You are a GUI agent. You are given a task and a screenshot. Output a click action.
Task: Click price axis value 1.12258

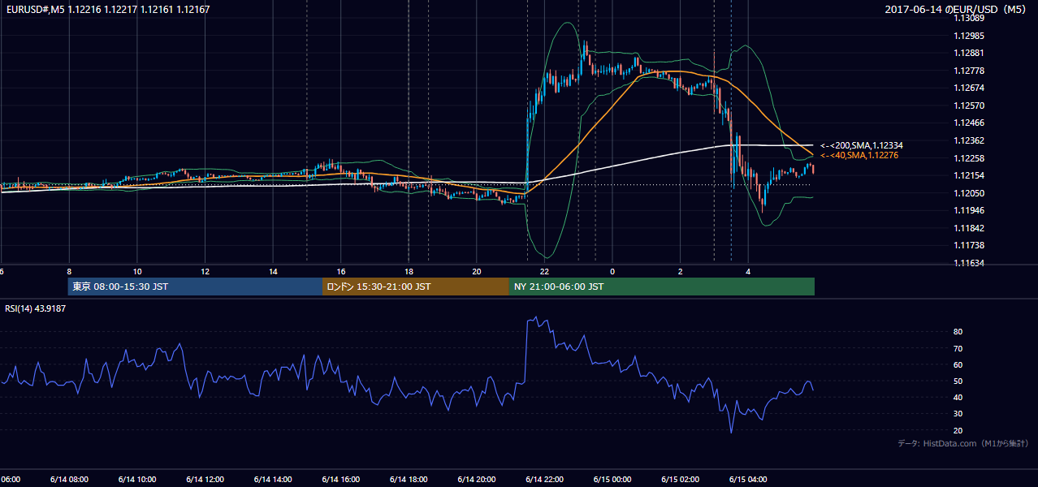click(x=969, y=158)
